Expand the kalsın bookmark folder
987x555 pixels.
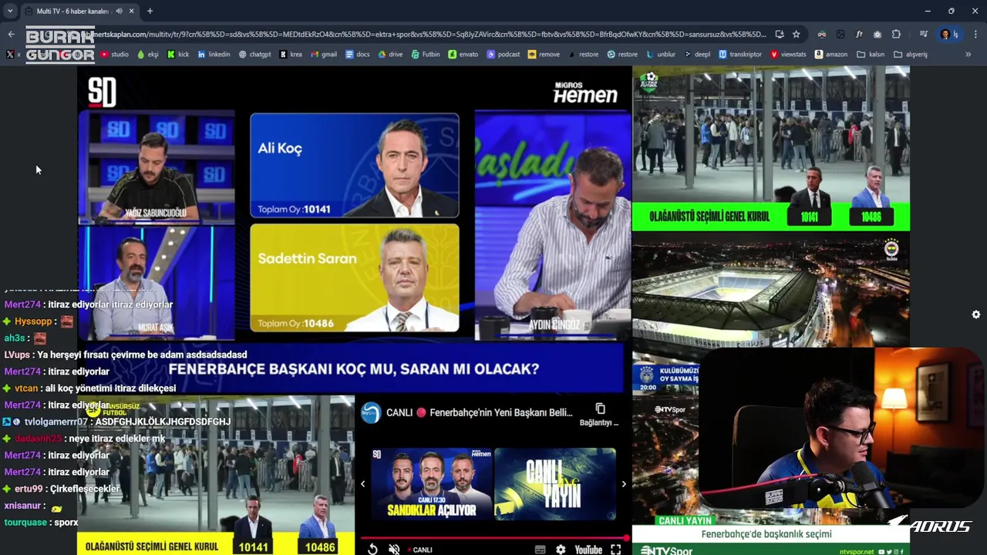(871, 54)
